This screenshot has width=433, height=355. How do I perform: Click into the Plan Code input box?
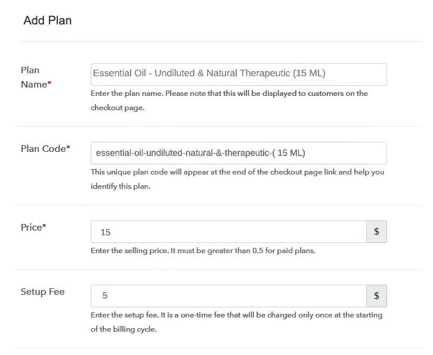[239, 153]
